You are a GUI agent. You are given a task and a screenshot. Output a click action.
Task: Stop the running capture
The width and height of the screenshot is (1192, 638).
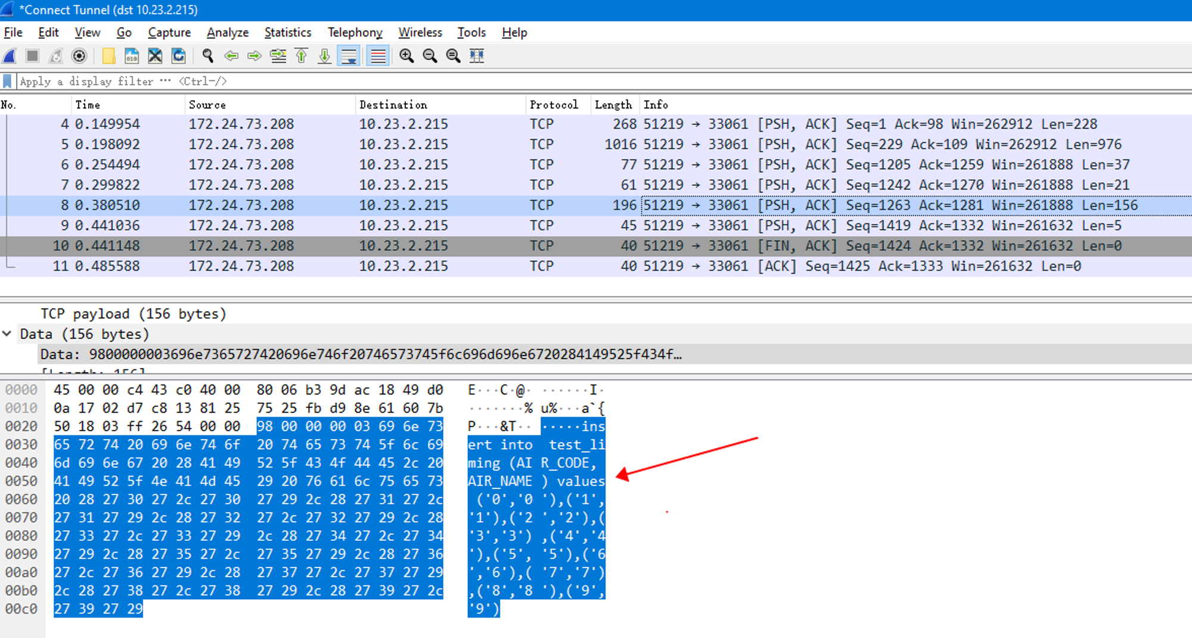coord(31,56)
